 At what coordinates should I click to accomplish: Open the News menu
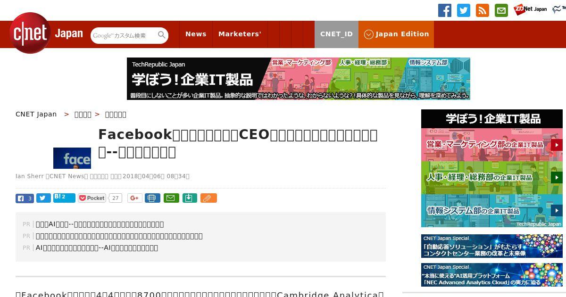196,34
